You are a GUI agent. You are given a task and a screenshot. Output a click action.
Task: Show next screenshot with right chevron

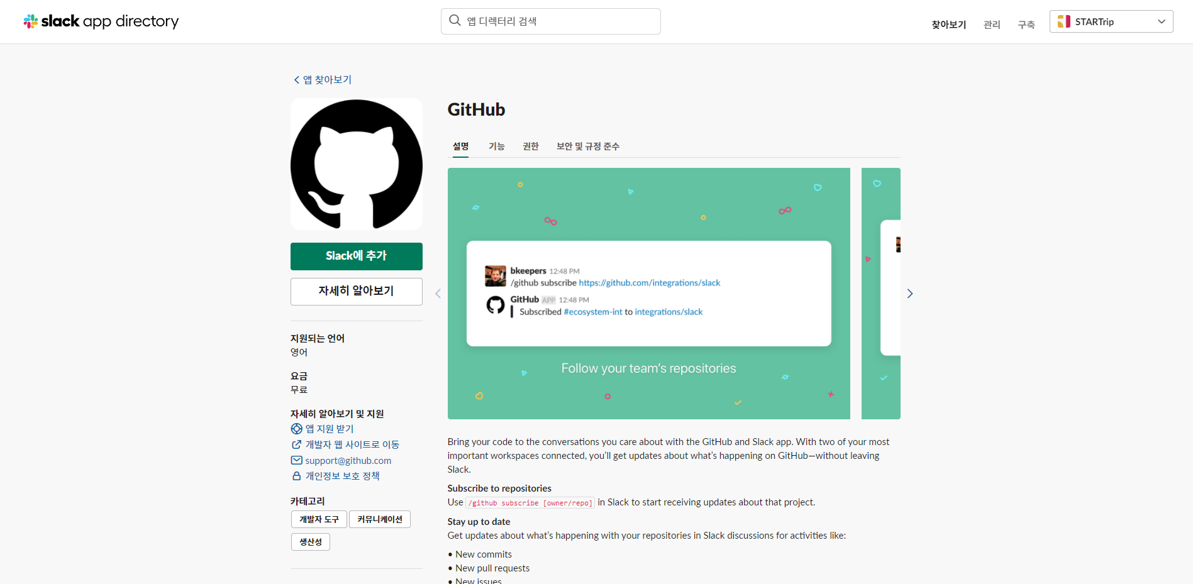tap(910, 294)
